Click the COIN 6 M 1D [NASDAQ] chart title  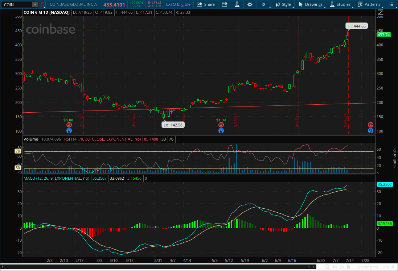(x=46, y=12)
